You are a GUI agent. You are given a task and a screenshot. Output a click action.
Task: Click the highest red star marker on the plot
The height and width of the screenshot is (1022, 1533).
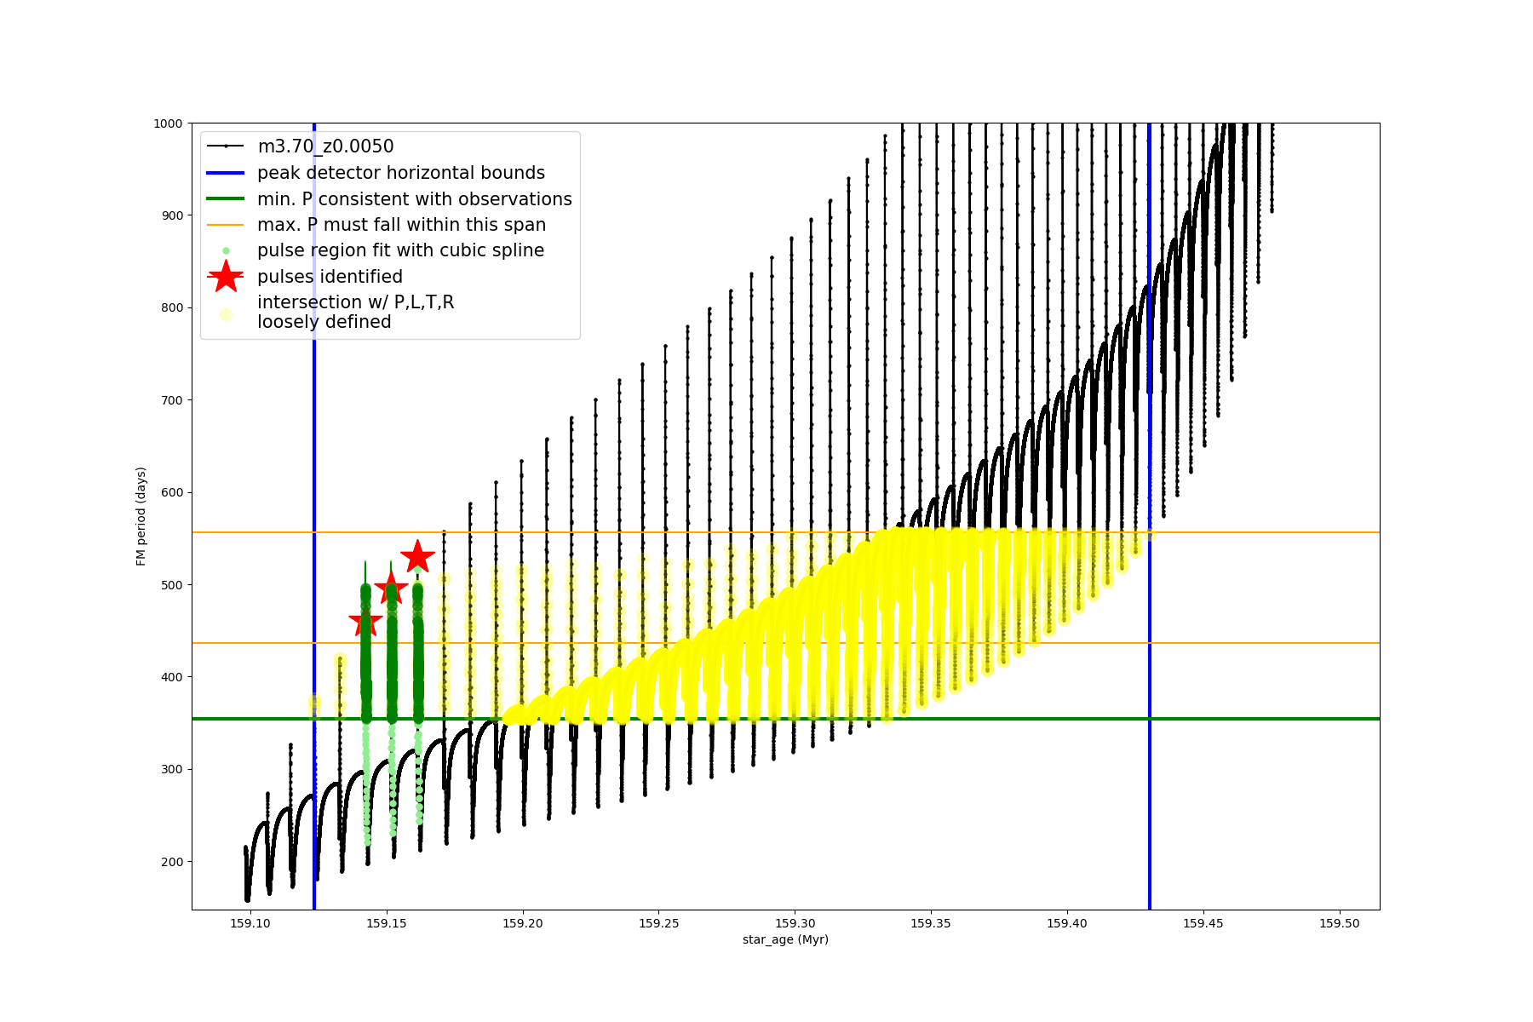[417, 556]
